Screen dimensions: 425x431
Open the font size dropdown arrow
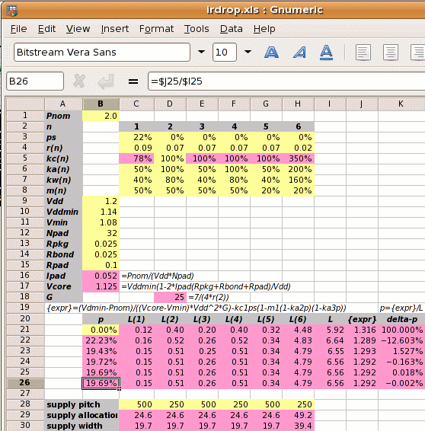pyautogui.click(x=248, y=52)
